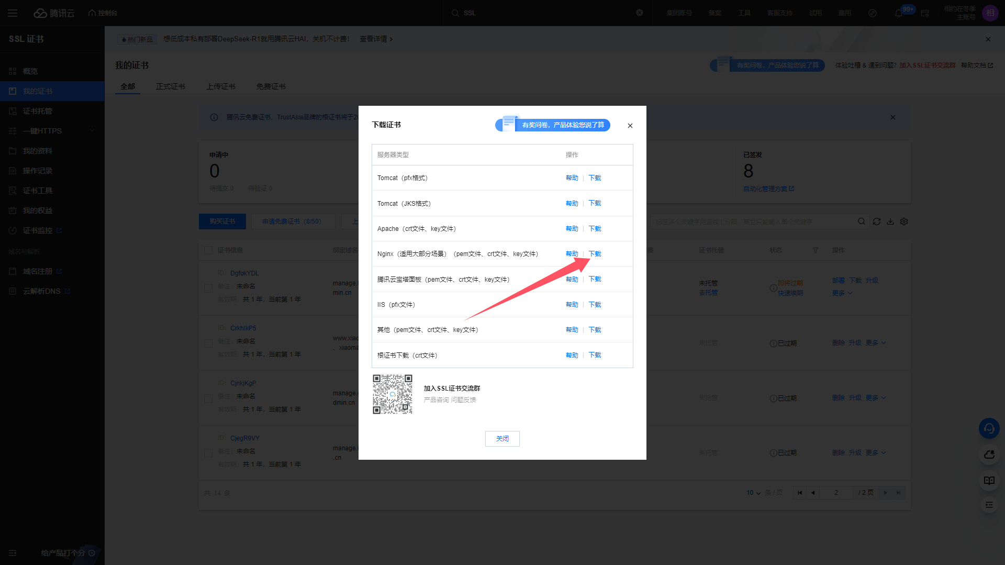Click the refresh icon above certificate list
The height and width of the screenshot is (565, 1005).
tap(877, 221)
